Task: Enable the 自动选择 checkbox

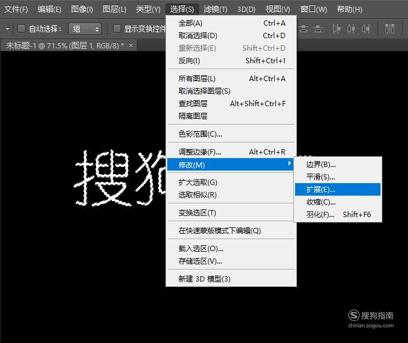Action: click(22, 29)
